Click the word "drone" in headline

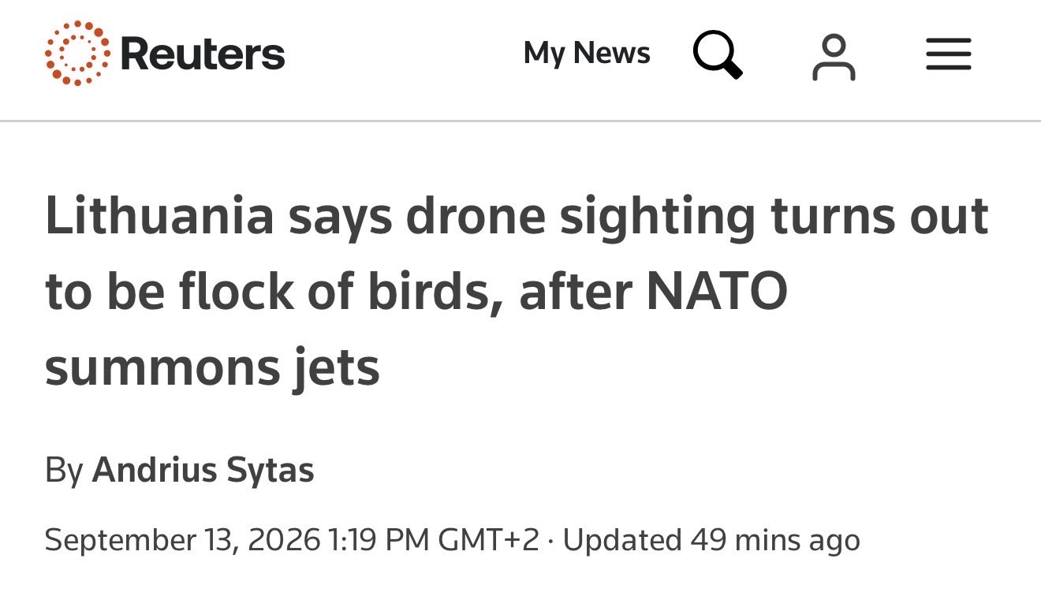[x=476, y=217]
